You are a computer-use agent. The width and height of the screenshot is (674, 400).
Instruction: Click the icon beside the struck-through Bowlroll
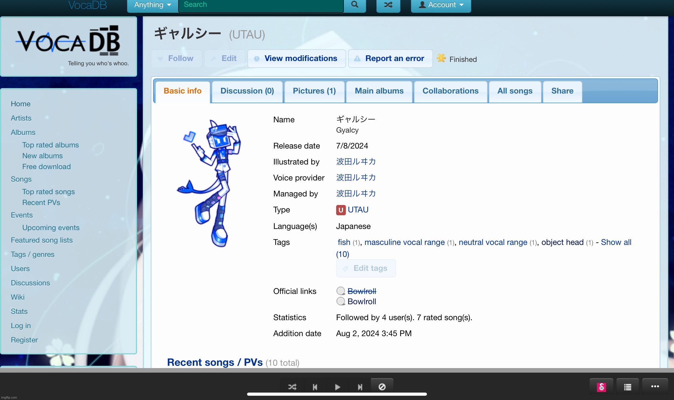341,291
